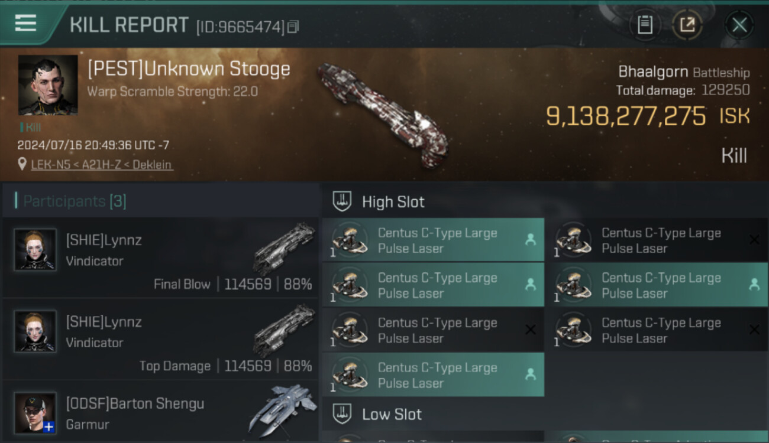View Unknown Stooge's pilot portrait
This screenshot has width=769, height=443.
point(48,84)
